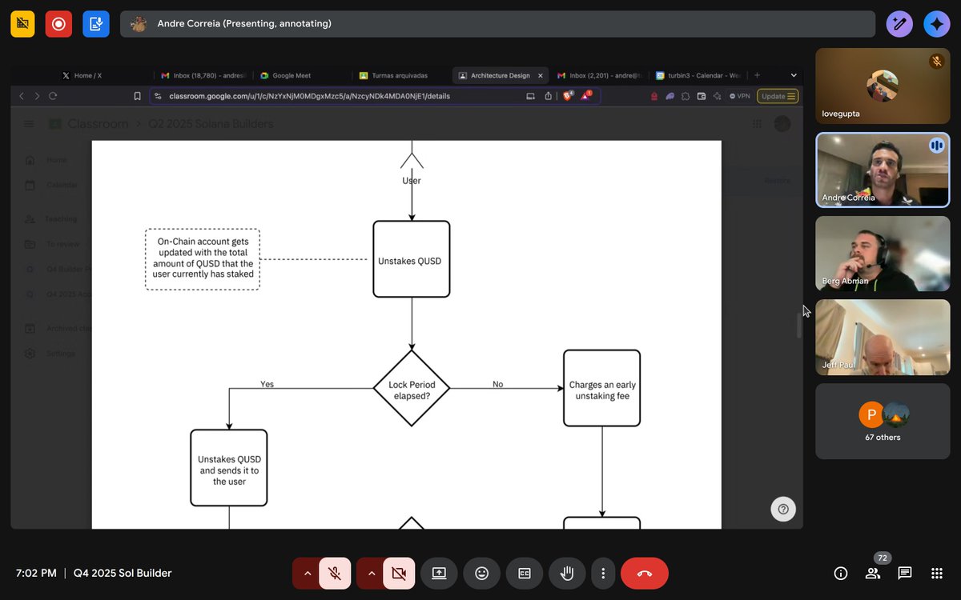Unmute the microphone
Screen dimensions: 961x600
[335, 573]
